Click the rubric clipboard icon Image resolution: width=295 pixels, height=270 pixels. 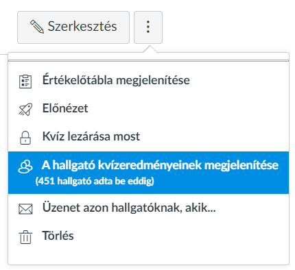(25, 82)
